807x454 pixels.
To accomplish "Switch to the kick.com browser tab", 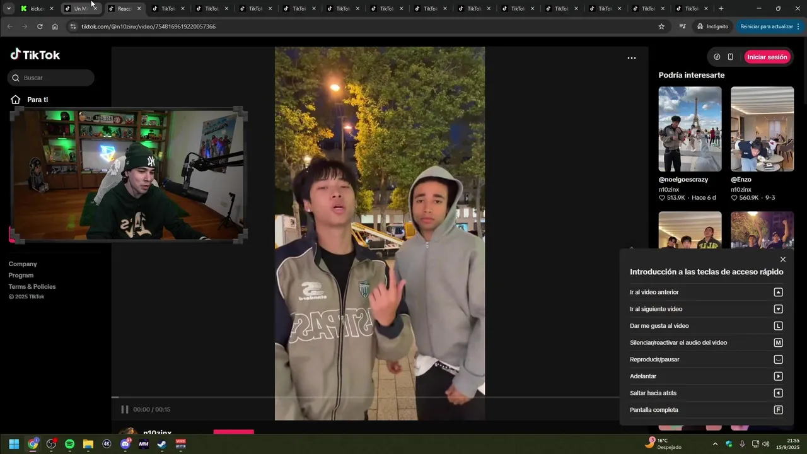I will pos(37,9).
